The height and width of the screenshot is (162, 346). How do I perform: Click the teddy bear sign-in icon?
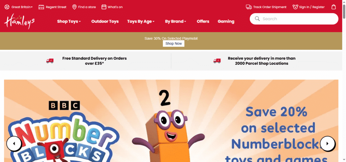tap(295, 7)
